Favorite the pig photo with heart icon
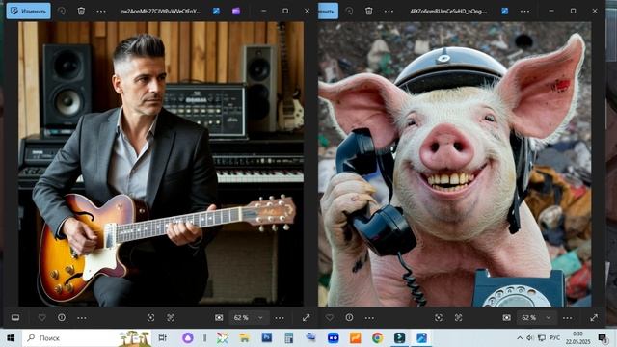This screenshot has width=617, height=347. point(330,317)
